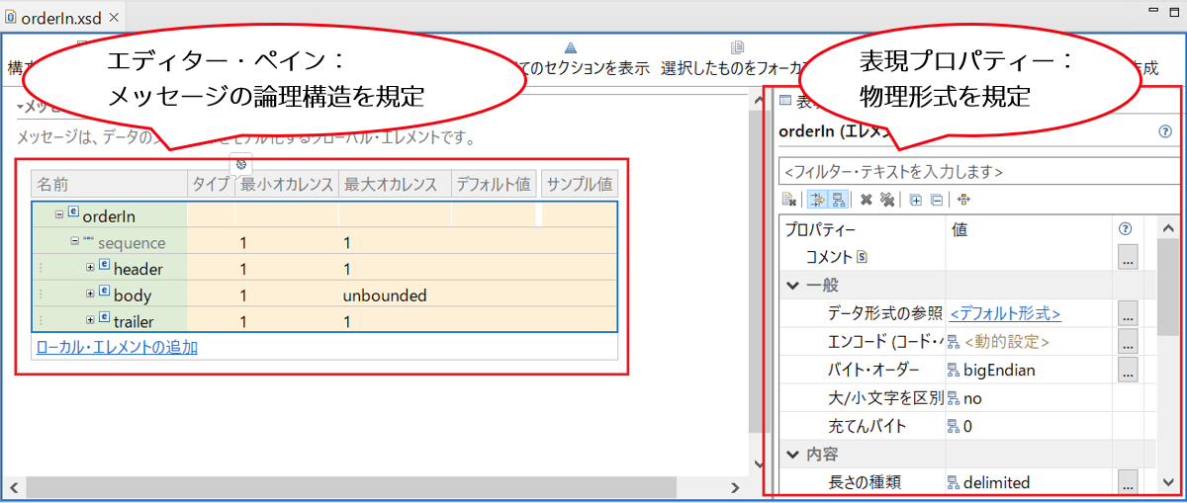Click the ... button on 長さの種類 row
The image size is (1187, 503).
(1129, 482)
